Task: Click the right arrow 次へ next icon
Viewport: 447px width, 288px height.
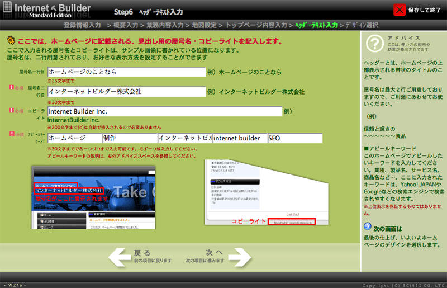Action: 239,257
